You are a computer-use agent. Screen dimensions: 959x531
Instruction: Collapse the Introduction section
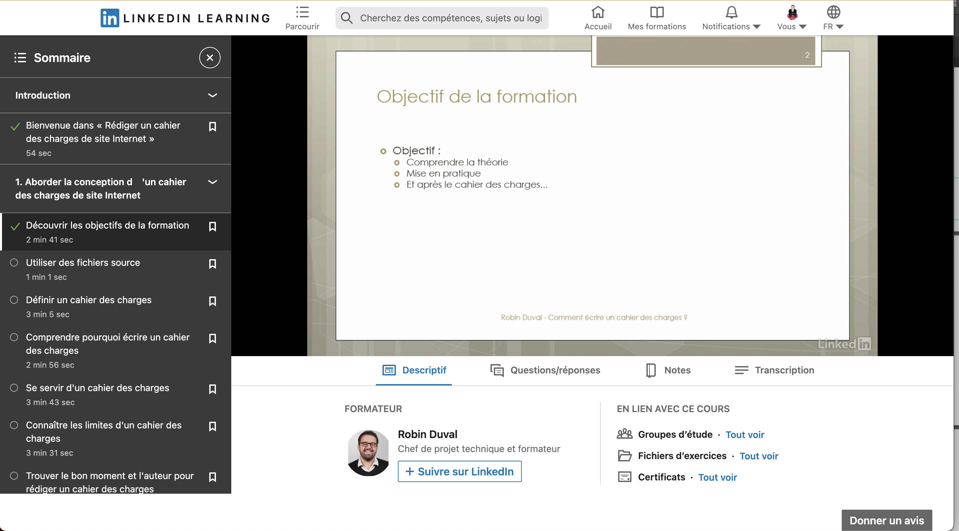(x=212, y=95)
